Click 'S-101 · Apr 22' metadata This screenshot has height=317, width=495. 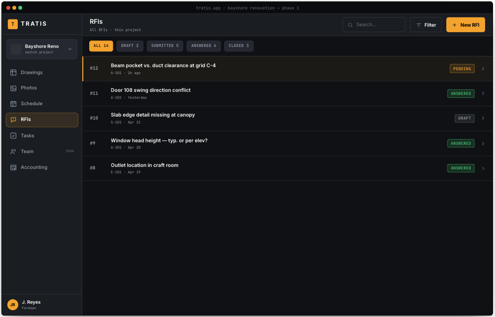(x=126, y=122)
